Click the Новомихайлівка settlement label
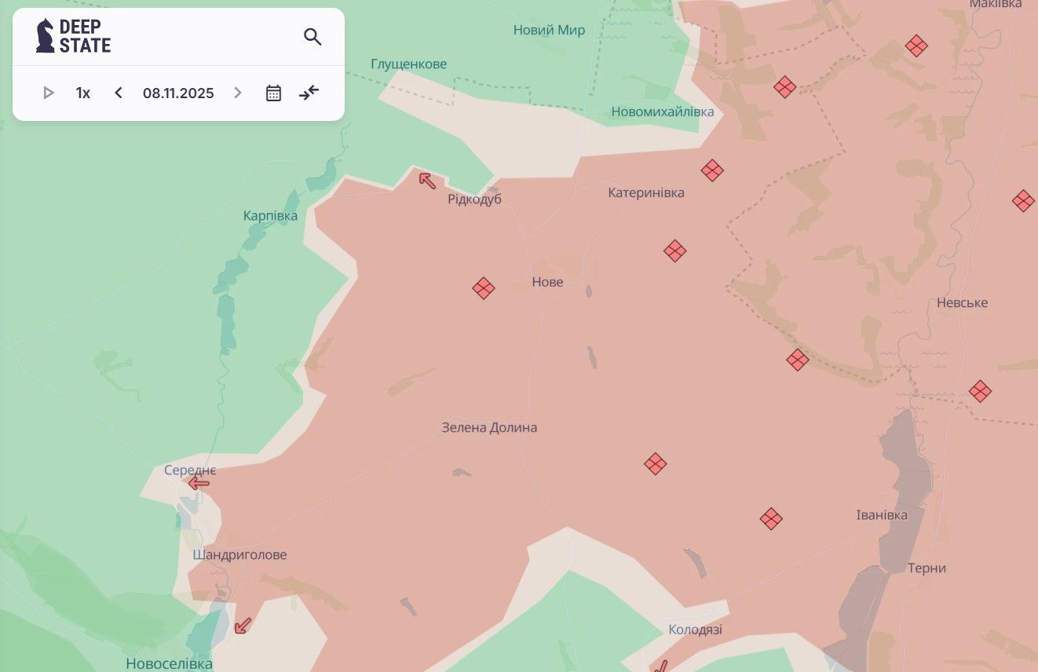The height and width of the screenshot is (672, 1038). pos(663,111)
